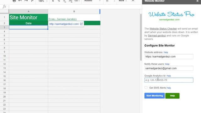Click the Google Analytics Id field
The height and width of the screenshot is (113, 201).
[169, 80]
